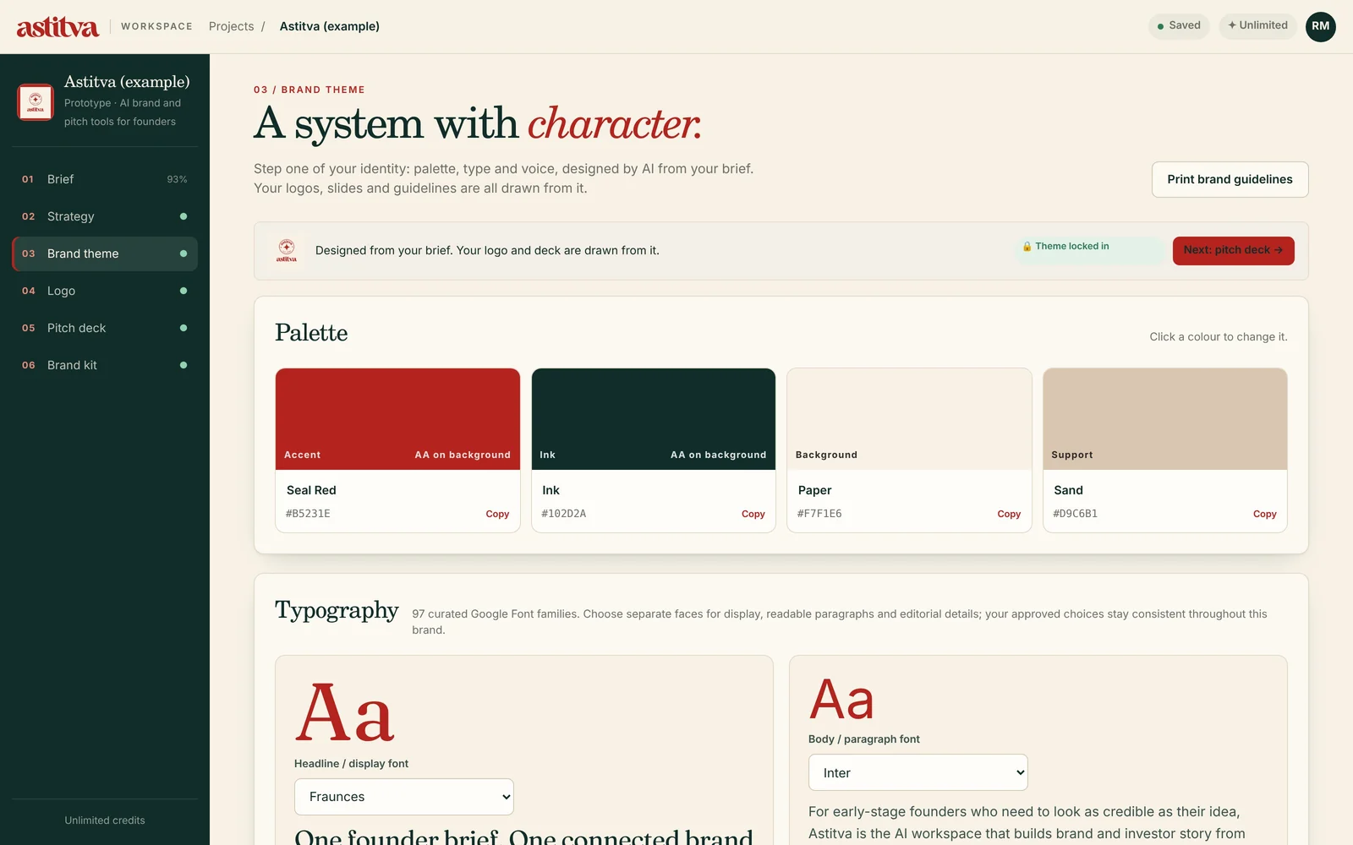Click Next: pitch deck button
This screenshot has width=1353, height=845.
tap(1233, 250)
